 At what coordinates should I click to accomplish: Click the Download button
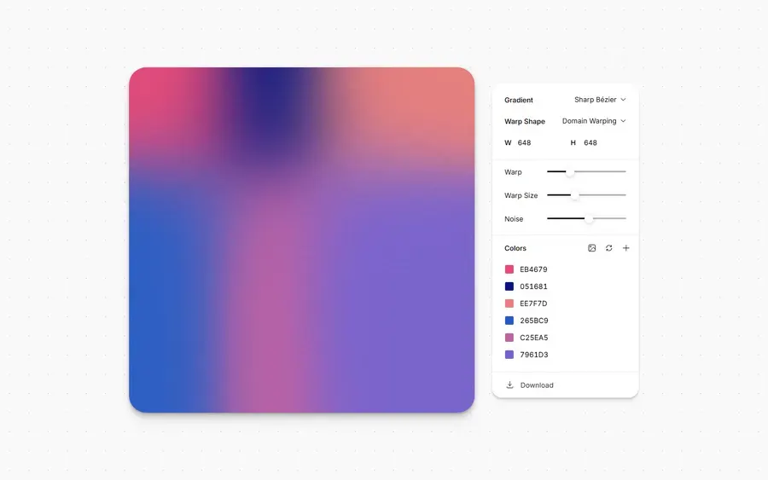click(565, 385)
